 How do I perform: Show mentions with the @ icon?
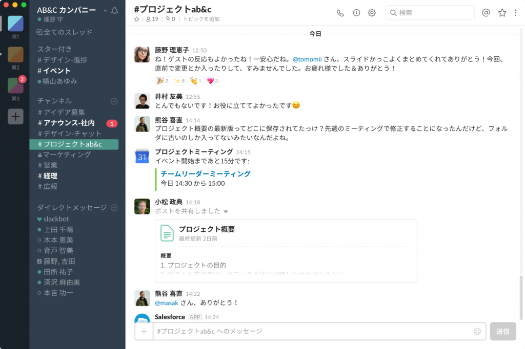(x=486, y=13)
